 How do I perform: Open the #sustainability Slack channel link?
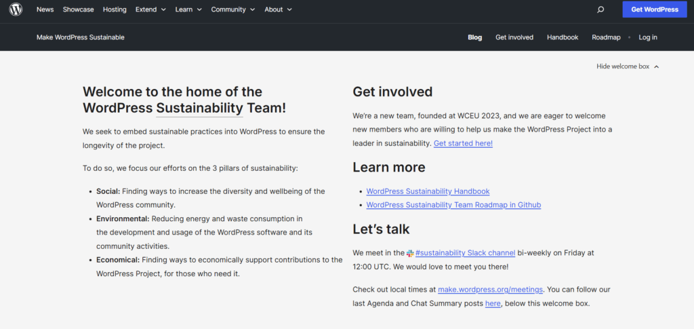click(465, 253)
